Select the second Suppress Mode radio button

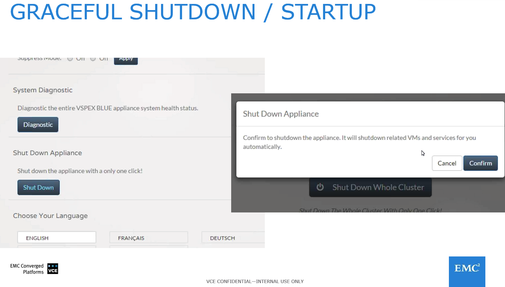tap(93, 59)
